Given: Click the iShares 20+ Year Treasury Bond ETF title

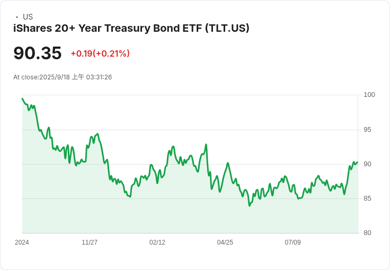Looking at the screenshot, I should pos(131,28).
